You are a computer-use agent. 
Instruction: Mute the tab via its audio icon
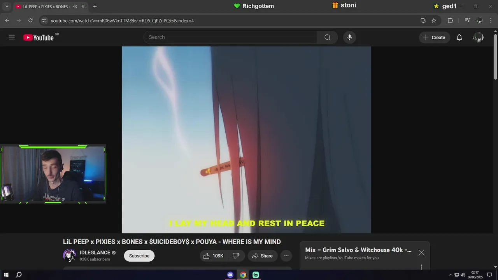(x=75, y=7)
